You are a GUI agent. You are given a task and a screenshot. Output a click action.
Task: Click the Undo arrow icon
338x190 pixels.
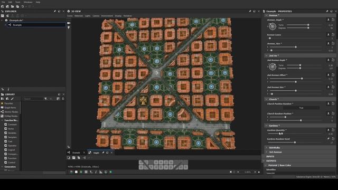tap(22, 7)
